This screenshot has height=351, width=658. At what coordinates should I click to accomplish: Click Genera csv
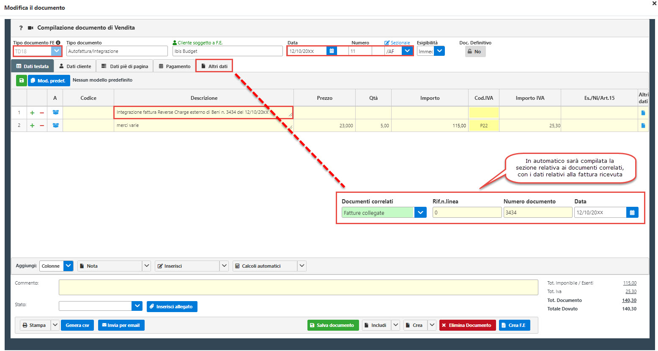tap(77, 325)
